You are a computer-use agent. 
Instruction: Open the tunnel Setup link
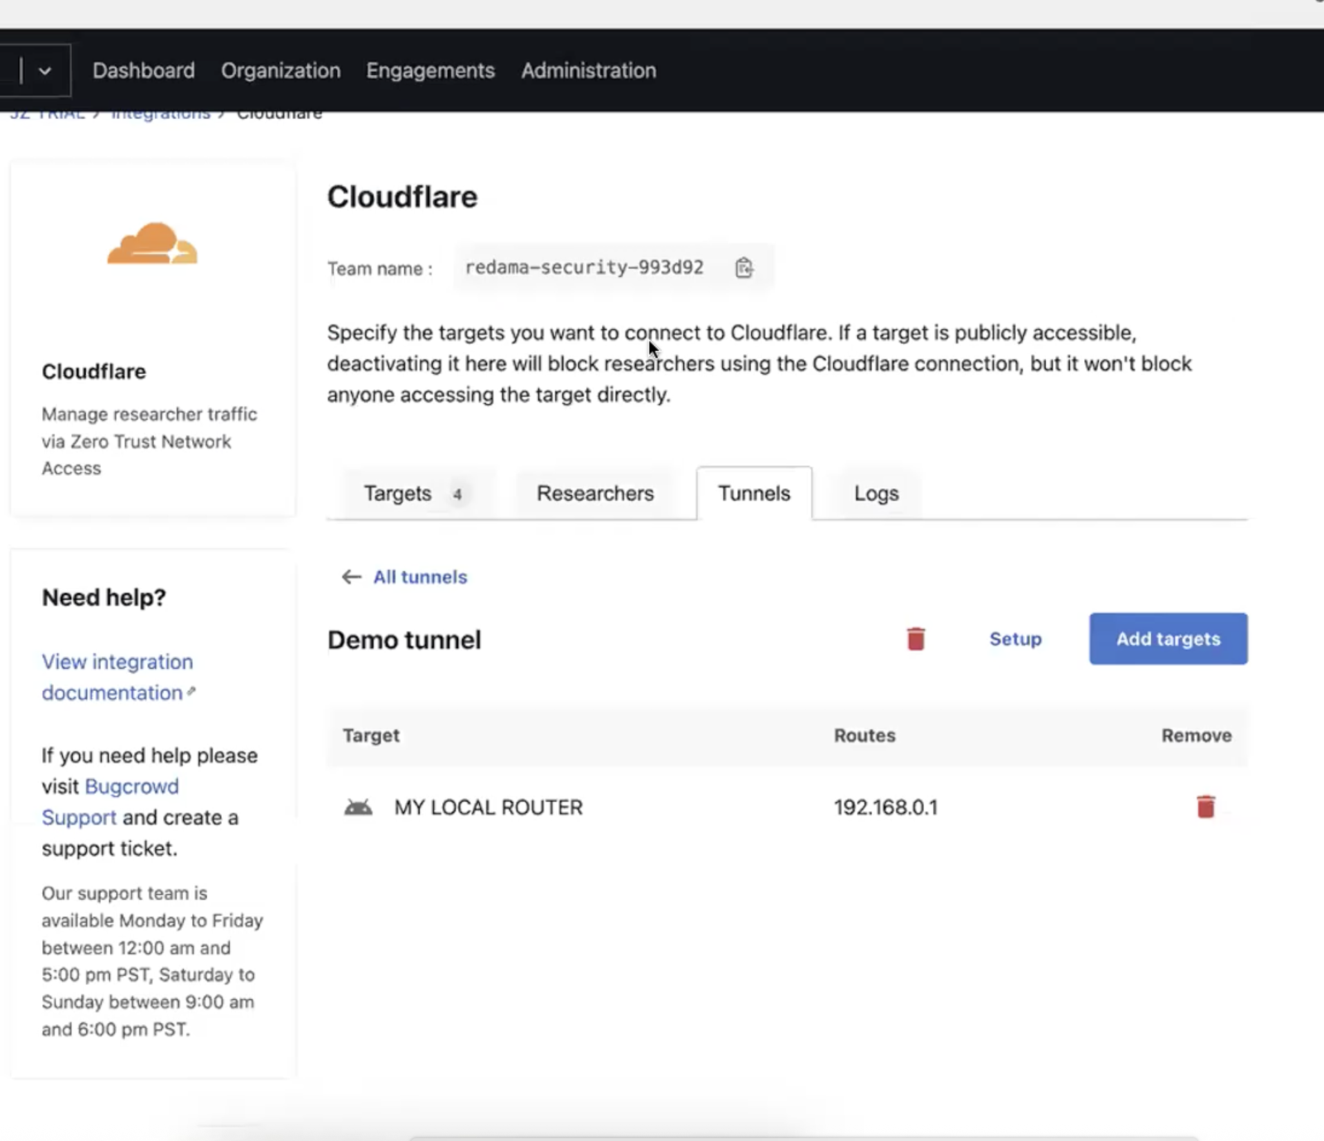[x=1015, y=639]
